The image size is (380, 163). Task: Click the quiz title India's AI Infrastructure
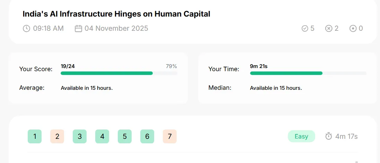tap(116, 14)
